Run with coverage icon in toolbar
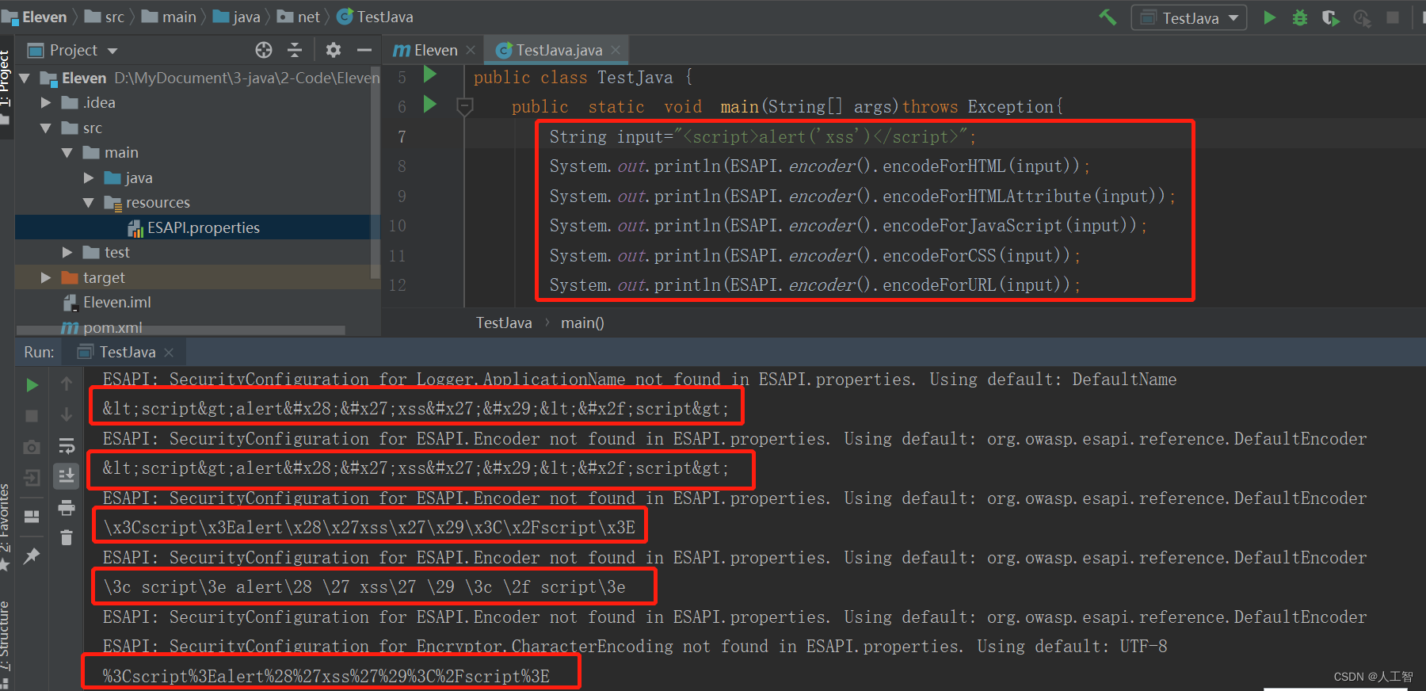Viewport: 1426px width, 691px height. pos(1330,17)
